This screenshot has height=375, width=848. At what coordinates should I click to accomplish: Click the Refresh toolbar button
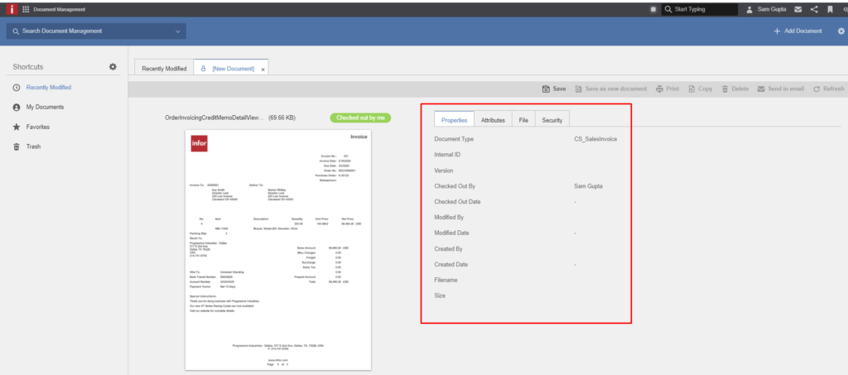828,89
